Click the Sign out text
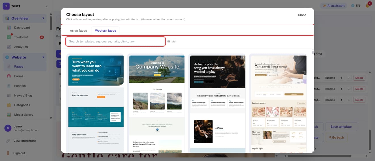Viewport: 375px width, 161px height. (x=19, y=153)
